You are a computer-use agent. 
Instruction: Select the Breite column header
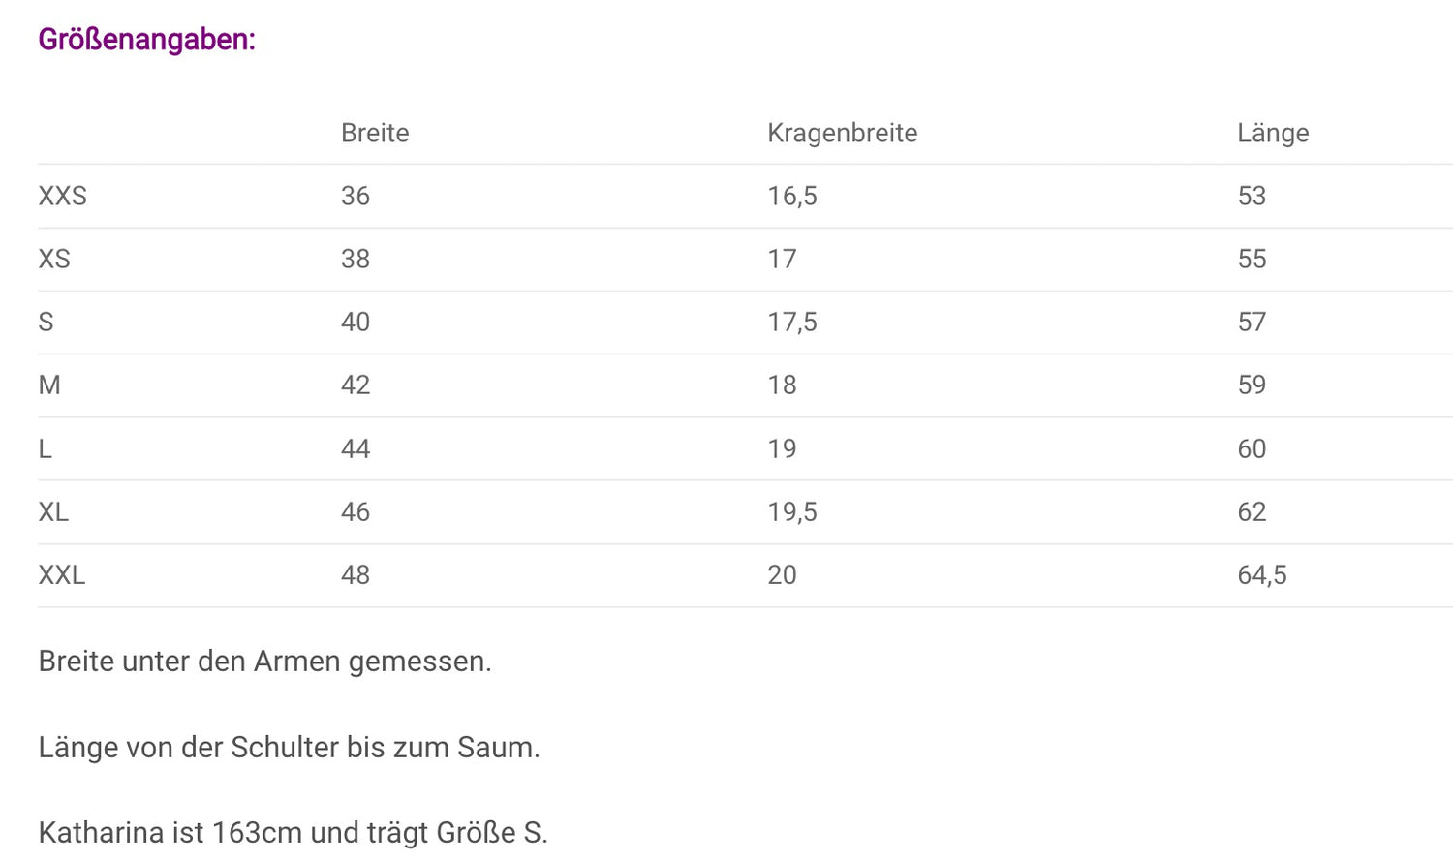[375, 133]
